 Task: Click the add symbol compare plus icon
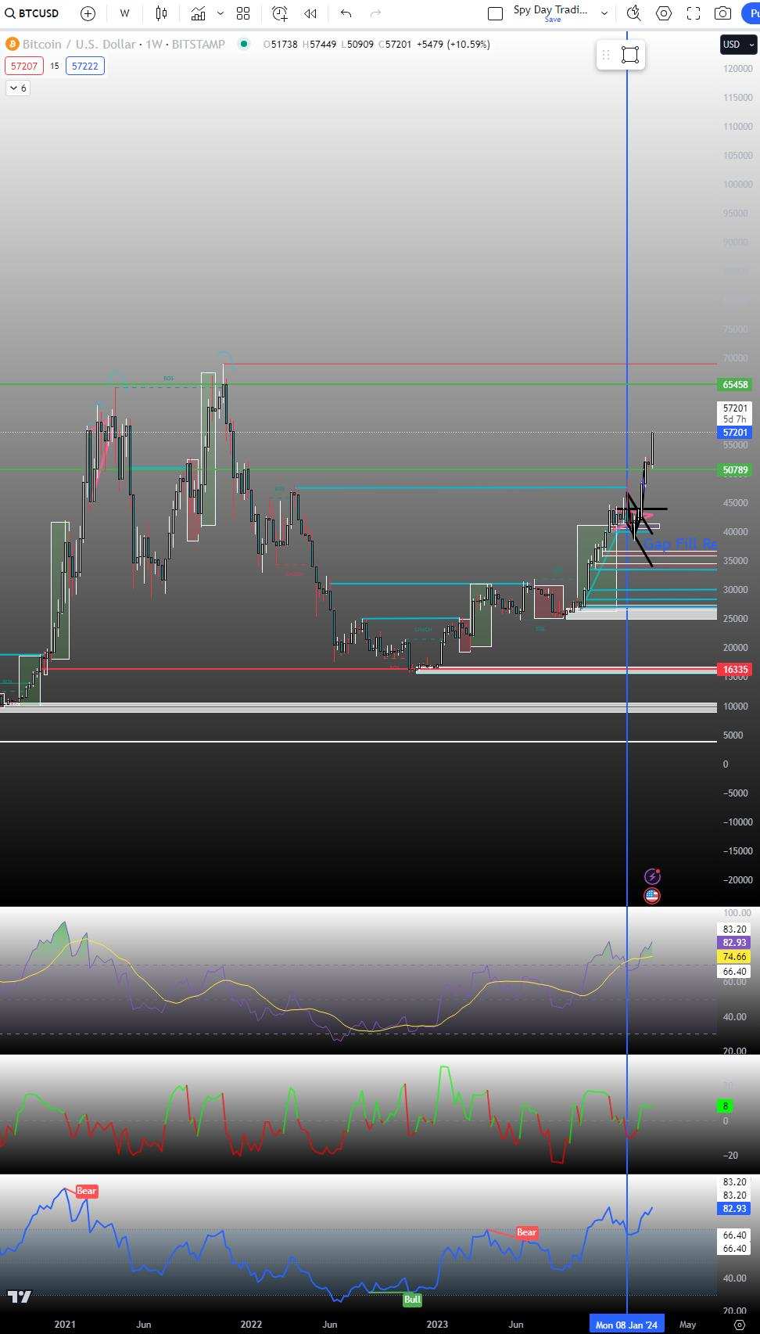[x=88, y=13]
